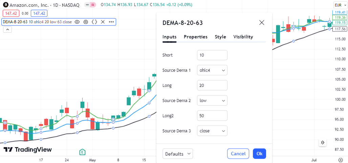Open the indicator's more options dots menu
Viewport: 348px width, 163px height.
click(x=111, y=22)
